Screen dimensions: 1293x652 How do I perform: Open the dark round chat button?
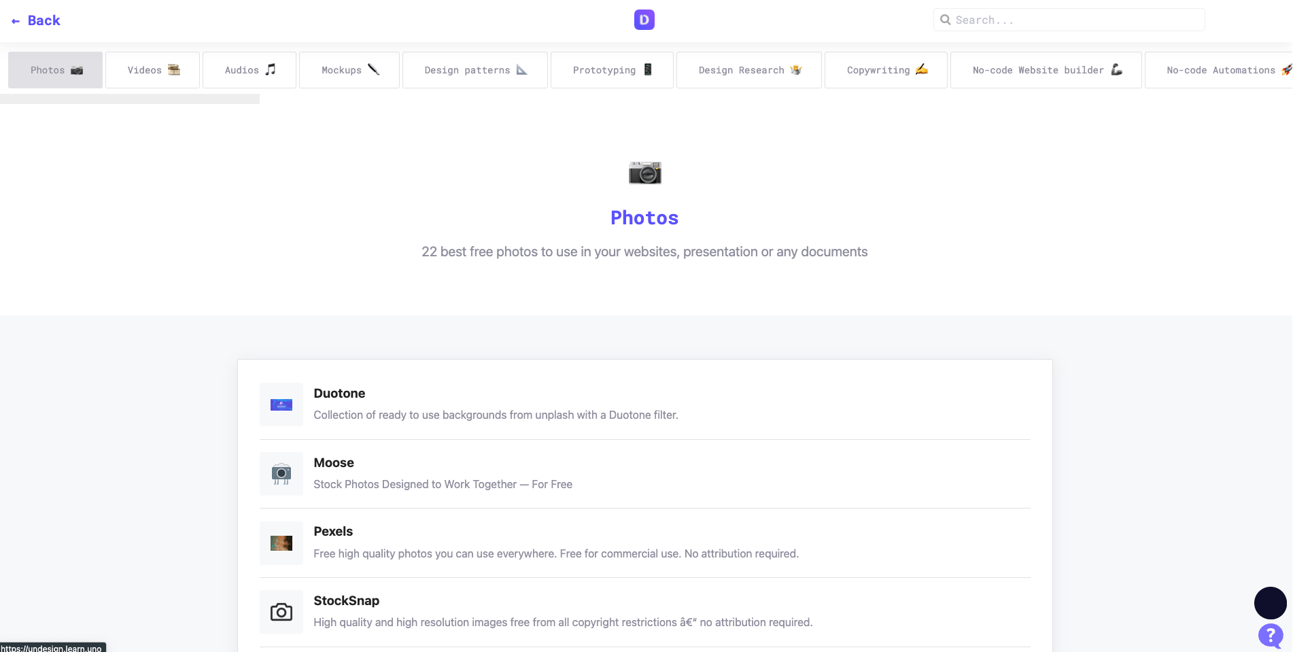[1271, 603]
